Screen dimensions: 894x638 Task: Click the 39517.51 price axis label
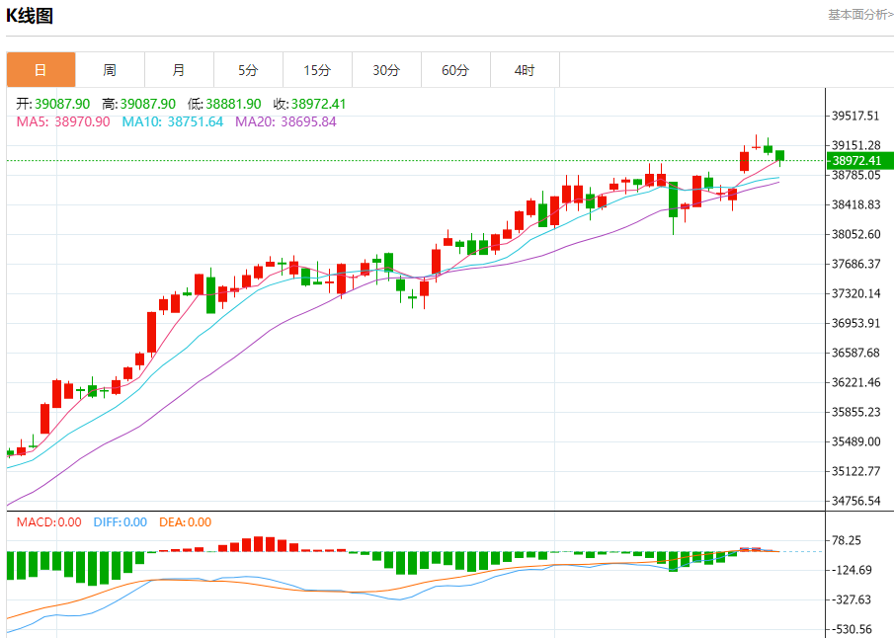pyautogui.click(x=855, y=116)
